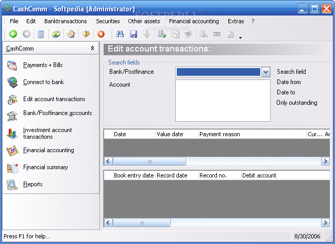Open the Extras menu

[236, 21]
